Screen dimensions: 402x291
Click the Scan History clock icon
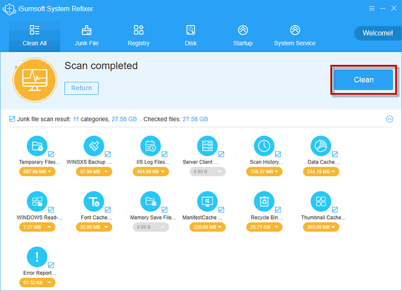point(264,146)
